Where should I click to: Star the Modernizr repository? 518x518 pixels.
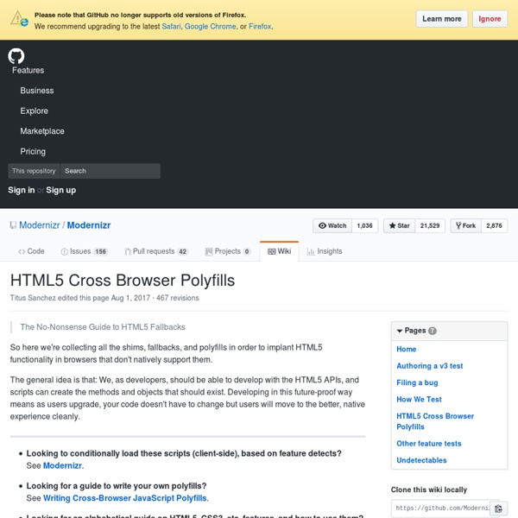(400, 225)
